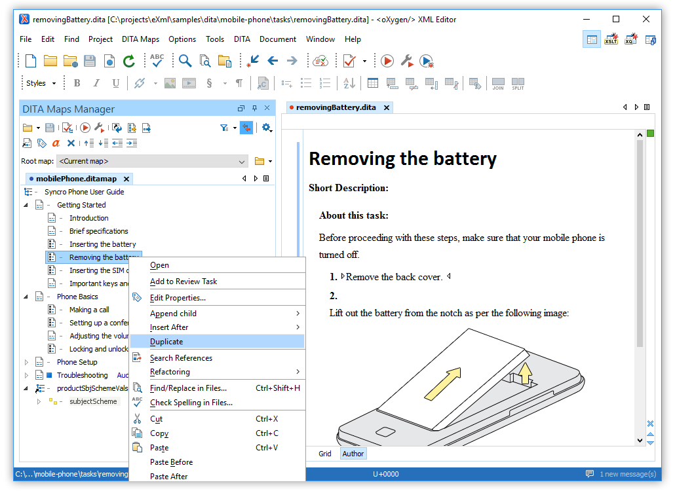The height and width of the screenshot is (491, 675).
Task: Open the Database perspective icon
Action: pyautogui.click(x=651, y=39)
